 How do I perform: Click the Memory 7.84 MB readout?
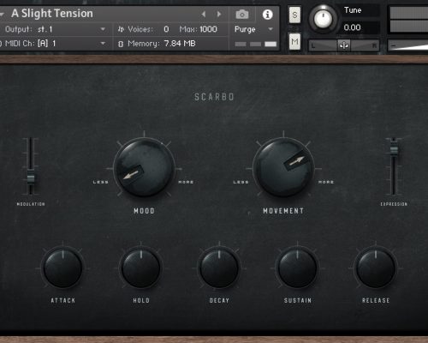180,44
